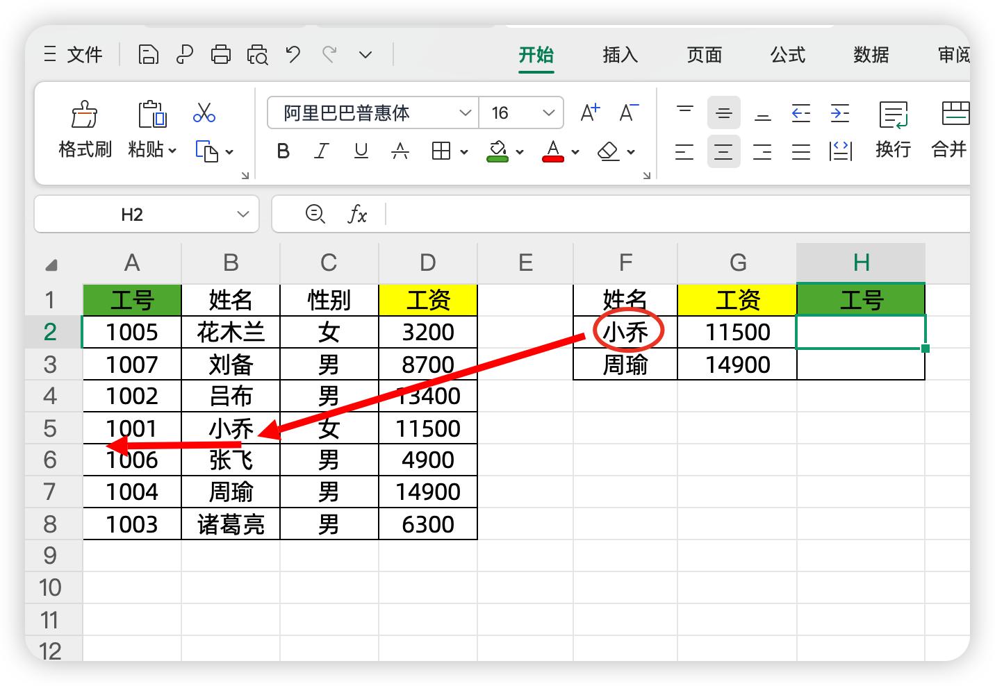Viewport: 995px width, 686px height.
Task: Click the fx insert function icon
Action: (x=357, y=214)
